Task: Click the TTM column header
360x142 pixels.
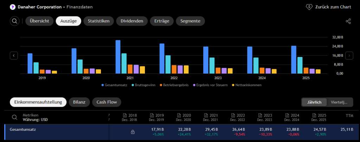Action: [x=349, y=116]
